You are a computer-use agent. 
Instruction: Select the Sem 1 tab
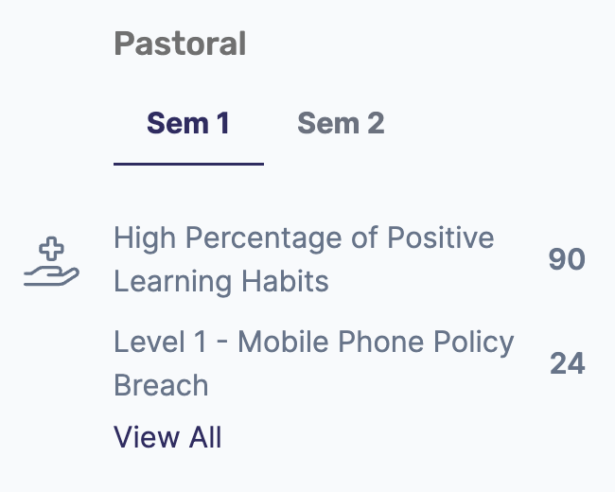(x=188, y=123)
